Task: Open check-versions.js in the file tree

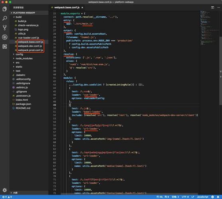Action: [x=29, y=25]
